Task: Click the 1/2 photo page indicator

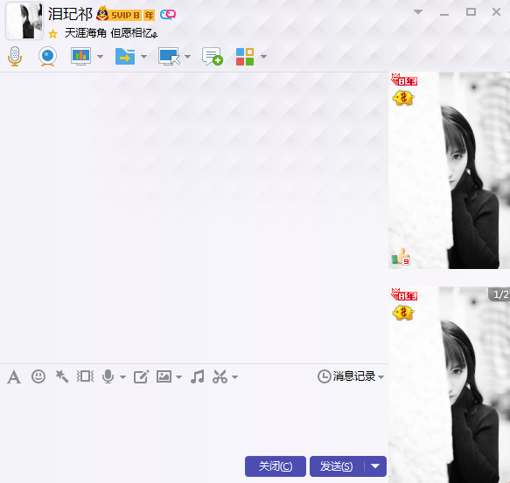Action: (500, 294)
